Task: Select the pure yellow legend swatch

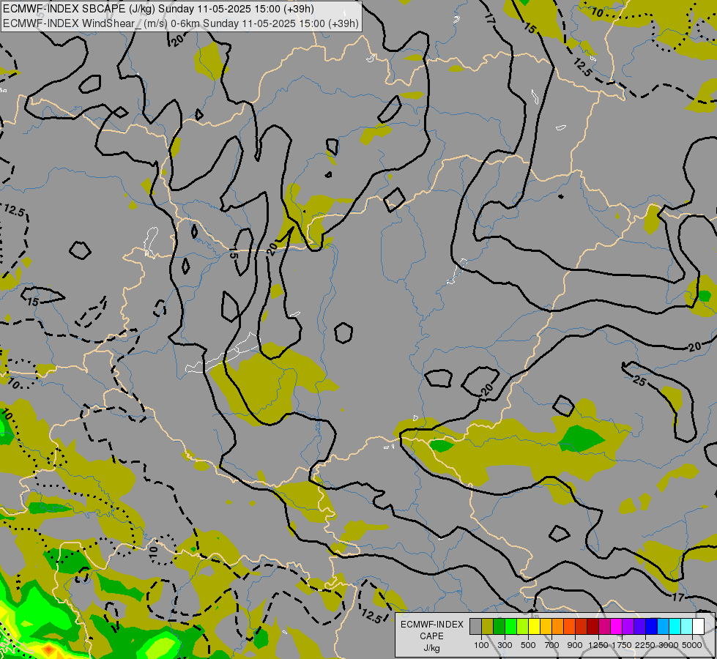Action: [534, 626]
